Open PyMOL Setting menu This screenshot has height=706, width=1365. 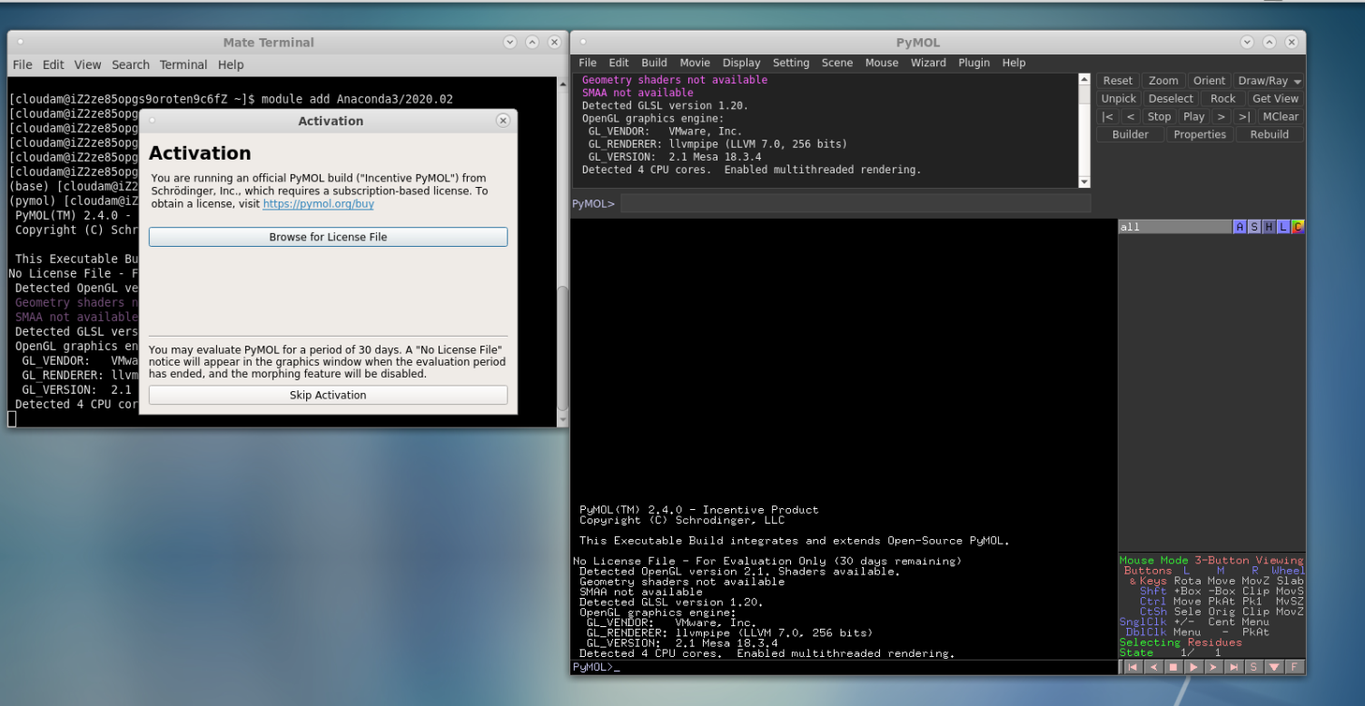(790, 63)
